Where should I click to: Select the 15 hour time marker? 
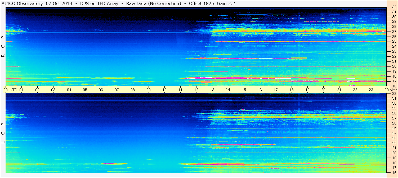point(244,90)
